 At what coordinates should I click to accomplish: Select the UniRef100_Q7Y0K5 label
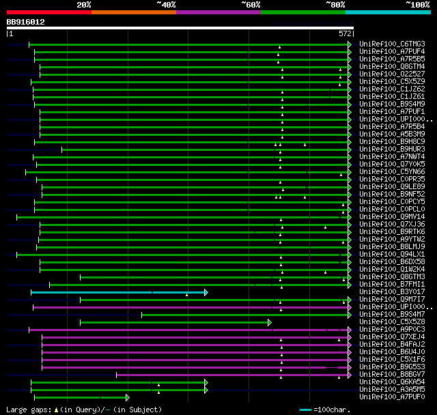tap(392, 164)
